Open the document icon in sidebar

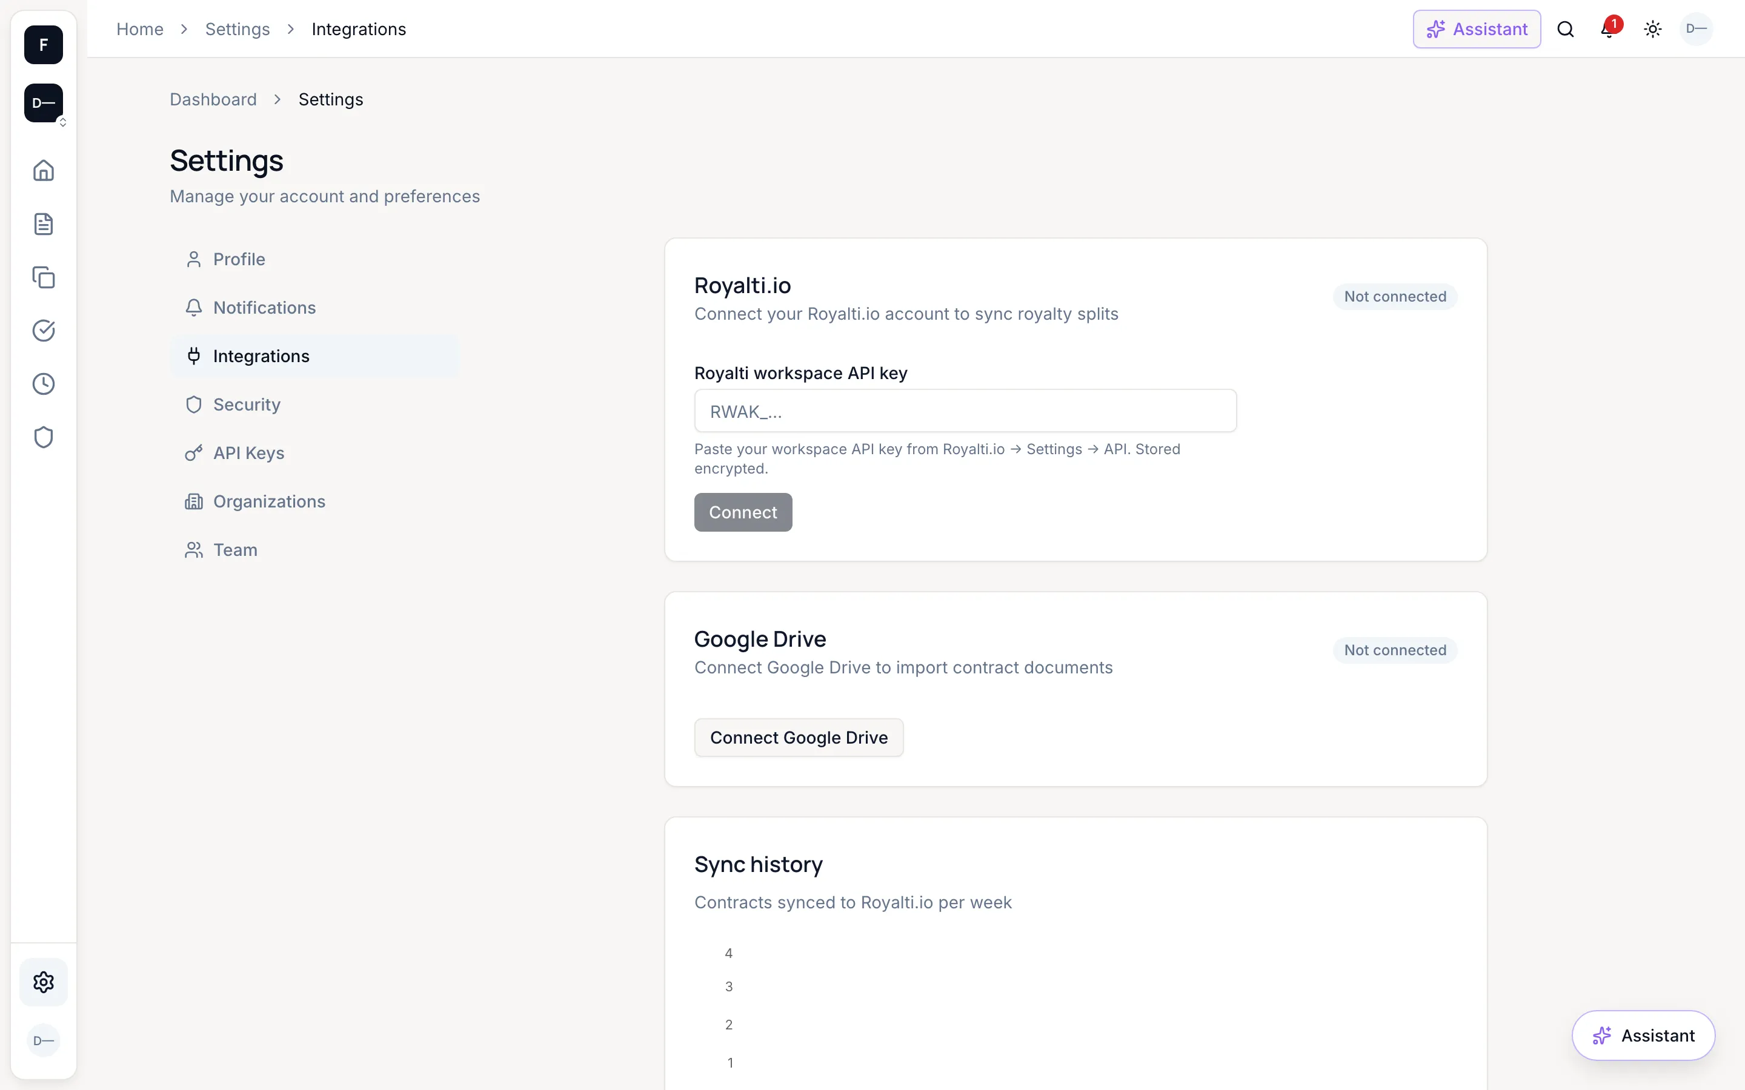tap(43, 223)
